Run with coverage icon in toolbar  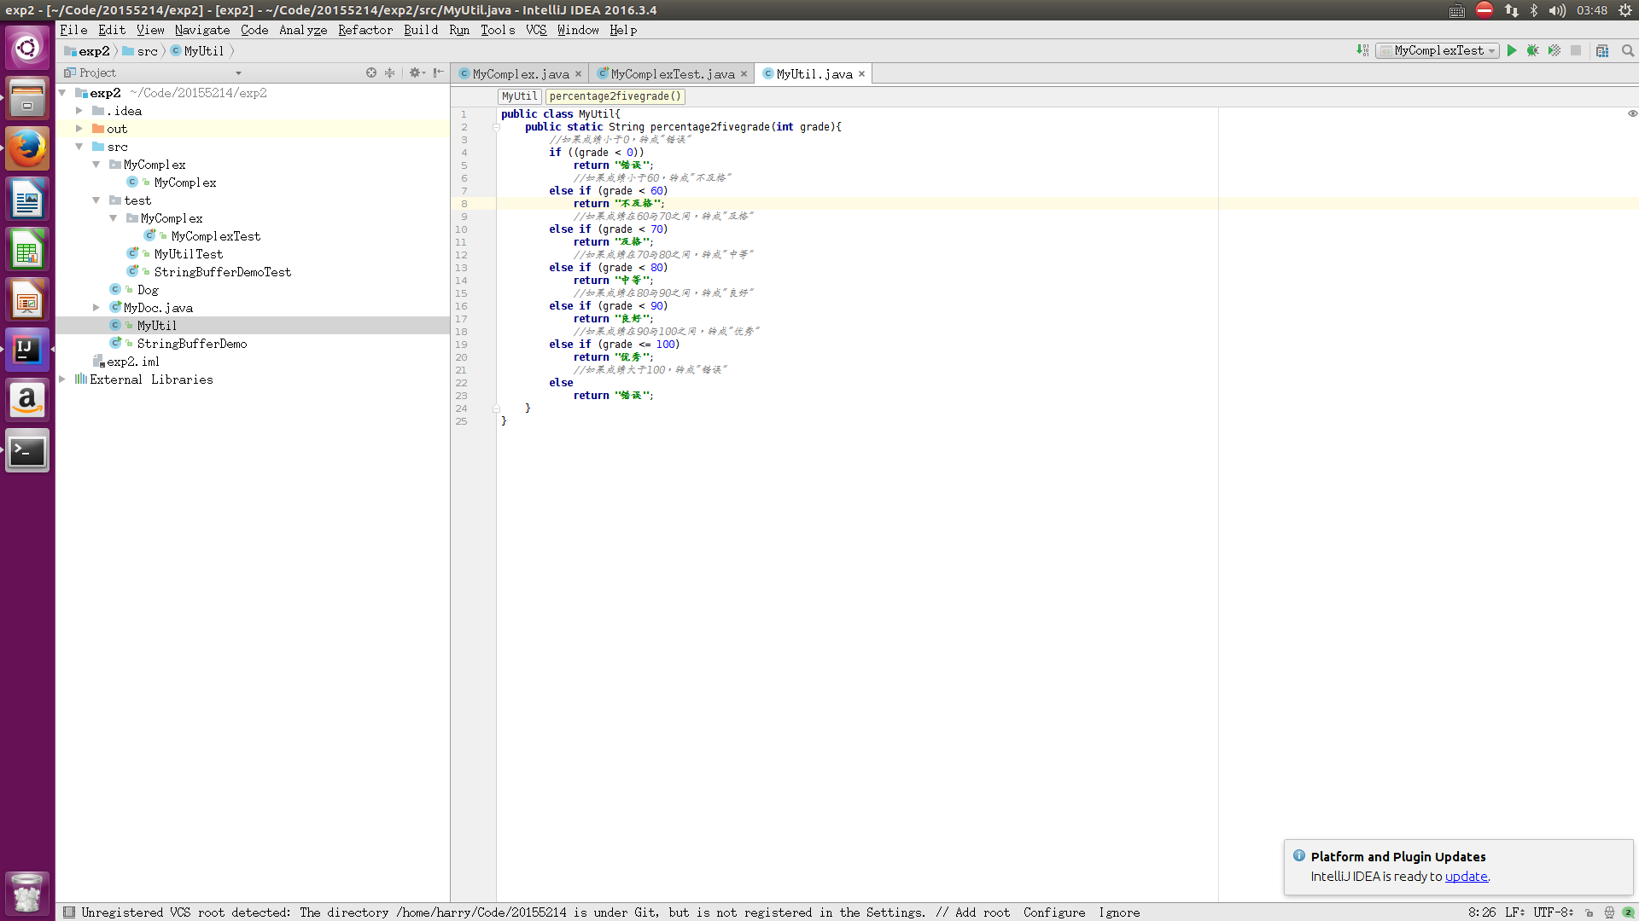[x=1554, y=51]
